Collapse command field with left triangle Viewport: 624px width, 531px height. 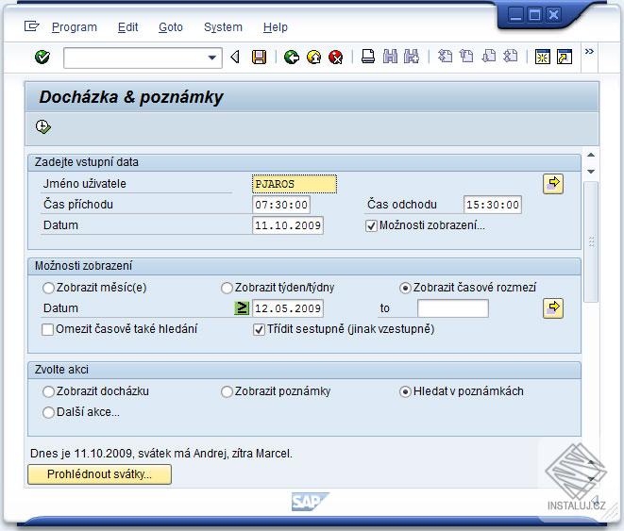[235, 58]
